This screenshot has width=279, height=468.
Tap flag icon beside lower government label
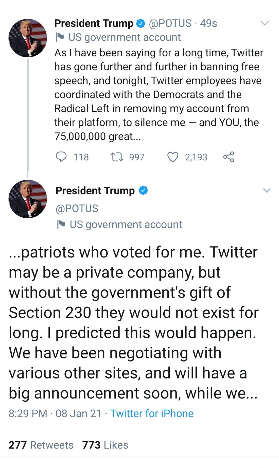pos(61,224)
